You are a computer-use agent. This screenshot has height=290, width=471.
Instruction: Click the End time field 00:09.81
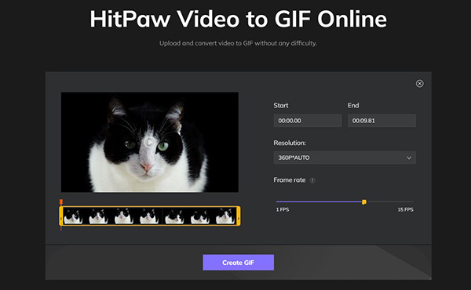point(382,121)
